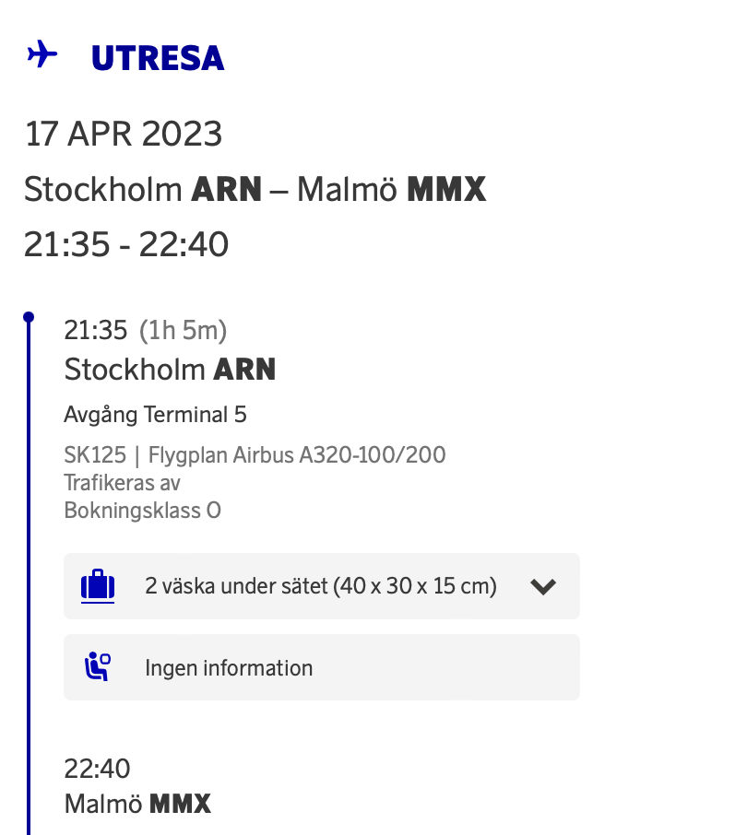Select the UTRESA heading
747x835 pixels.
click(x=157, y=57)
